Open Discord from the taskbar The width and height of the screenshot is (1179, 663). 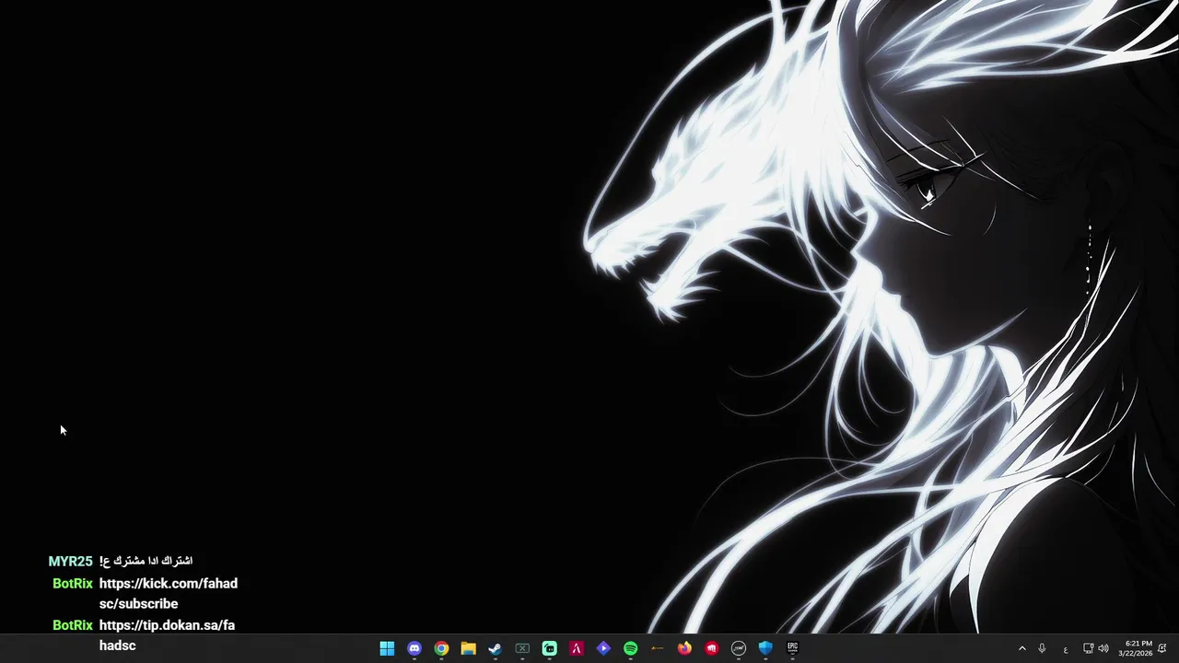(x=414, y=648)
